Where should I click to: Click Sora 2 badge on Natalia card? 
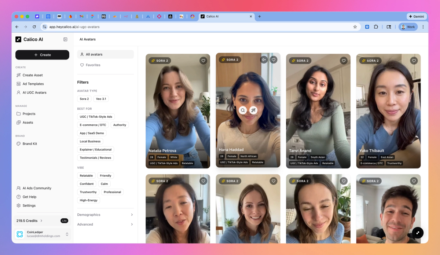[x=160, y=61]
